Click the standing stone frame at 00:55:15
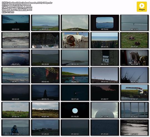This screenshot has width=150, height=137. pyautogui.click(x=45, y=92)
